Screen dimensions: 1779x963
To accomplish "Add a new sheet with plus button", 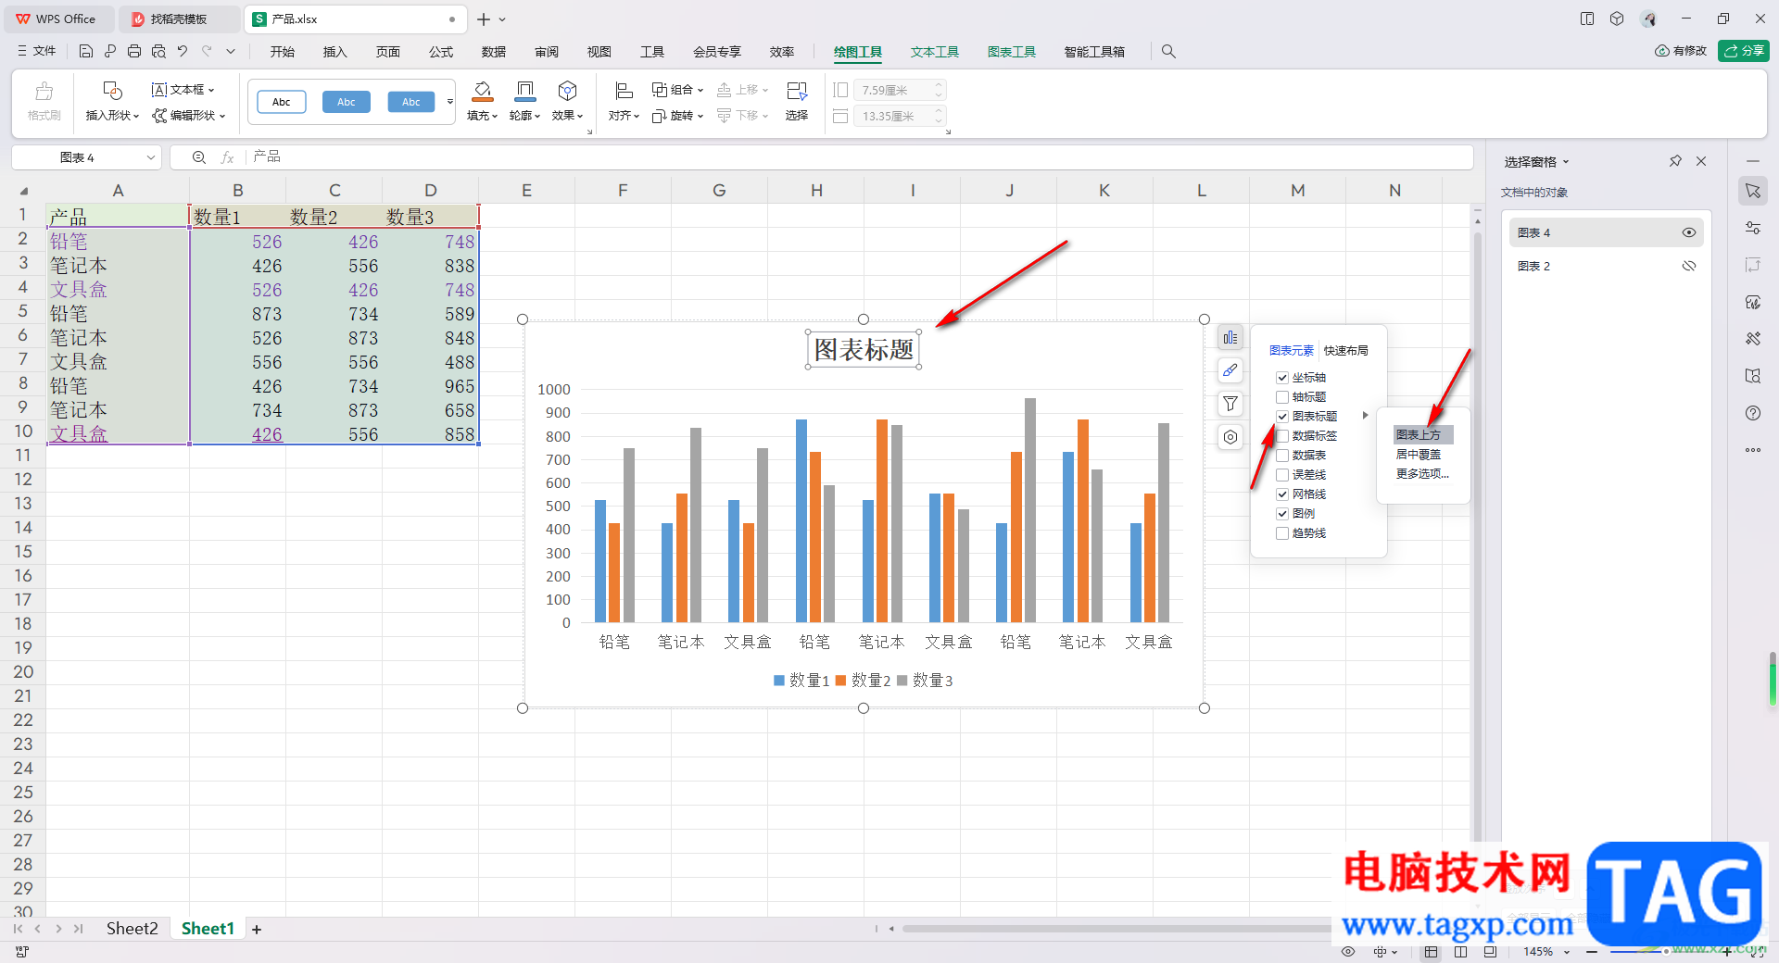I will click(257, 930).
